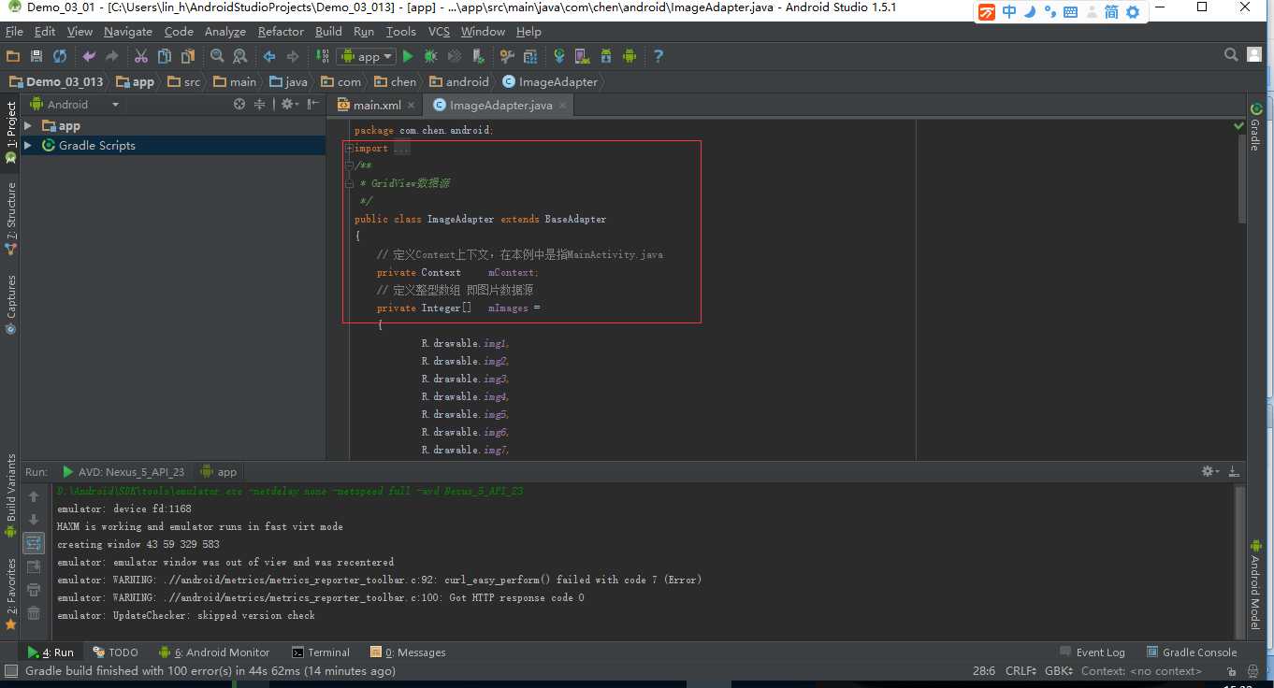Click the Replace toolbar icon

click(x=239, y=56)
